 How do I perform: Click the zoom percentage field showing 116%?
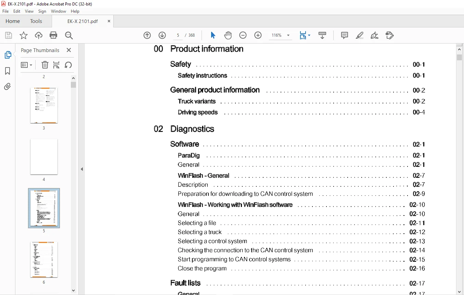(276, 35)
